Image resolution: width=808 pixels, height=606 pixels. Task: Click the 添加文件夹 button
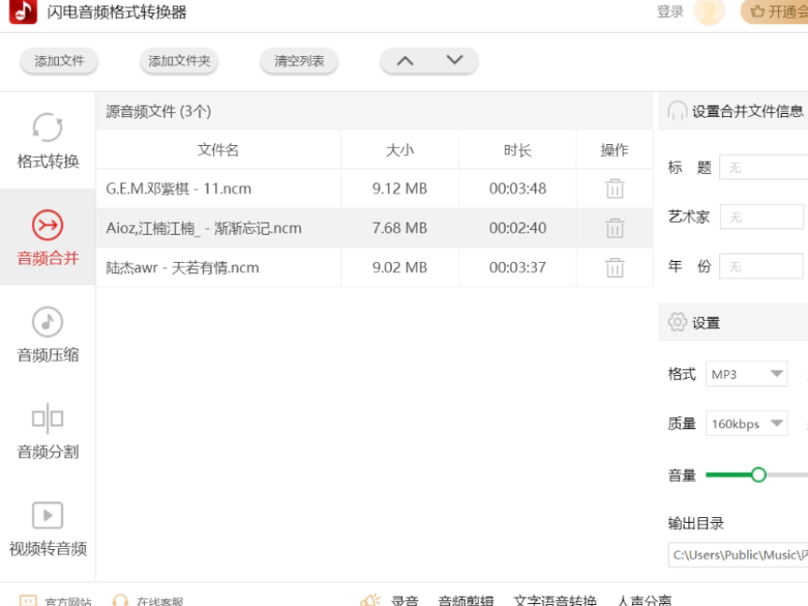click(x=180, y=61)
